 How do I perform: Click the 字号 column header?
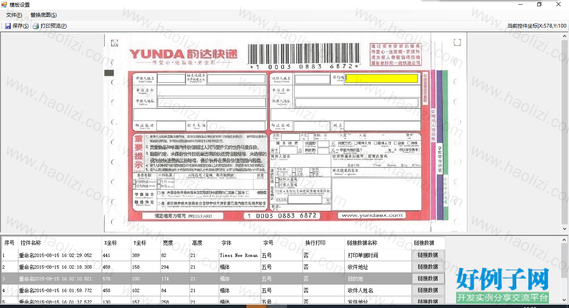tap(282, 243)
